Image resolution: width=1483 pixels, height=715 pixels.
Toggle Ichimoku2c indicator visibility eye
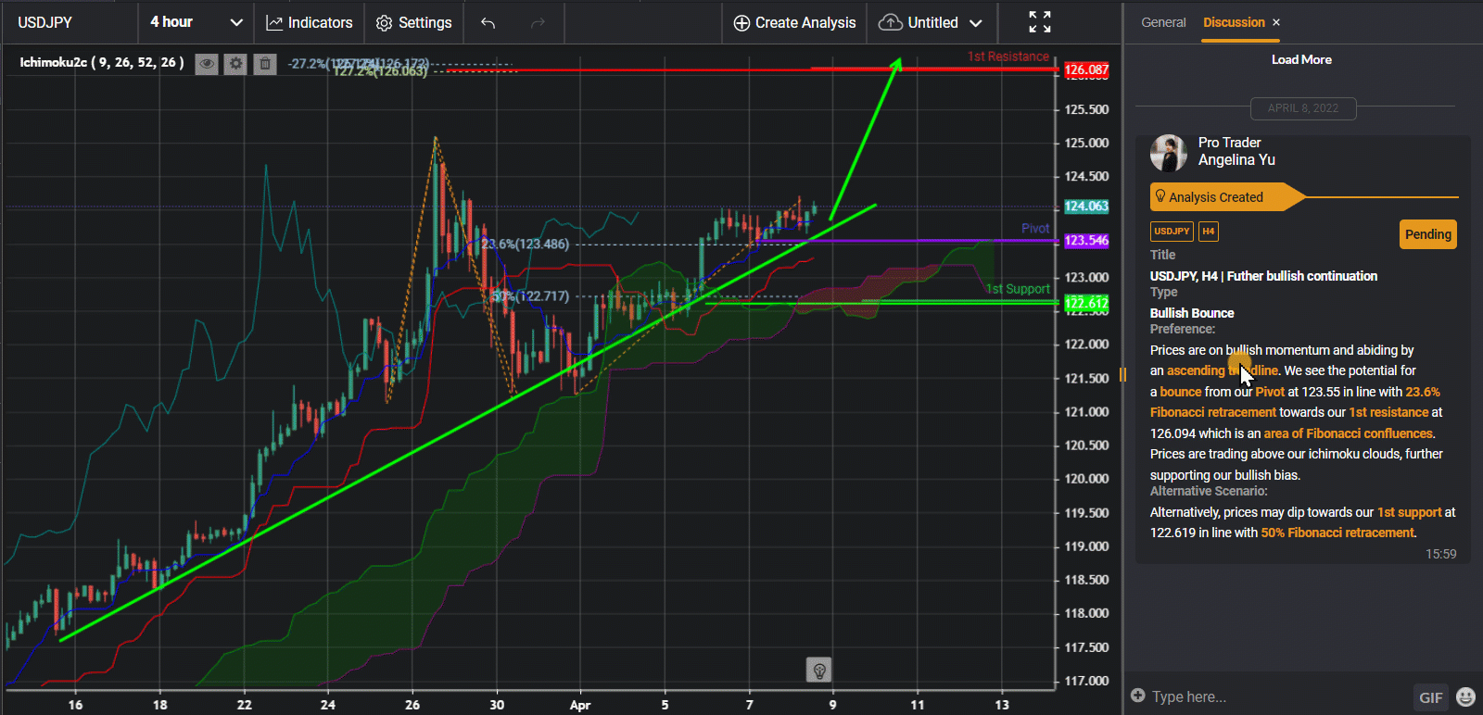pos(207,63)
